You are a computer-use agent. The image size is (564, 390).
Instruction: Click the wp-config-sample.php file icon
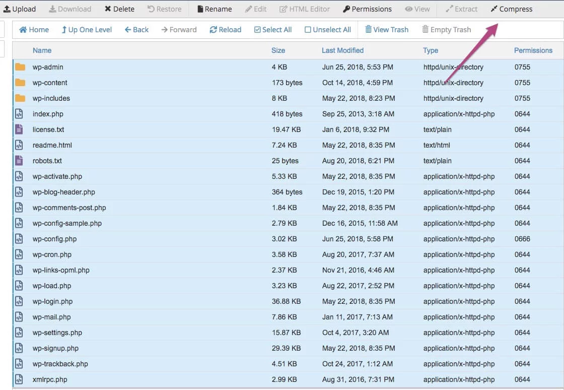tap(19, 223)
